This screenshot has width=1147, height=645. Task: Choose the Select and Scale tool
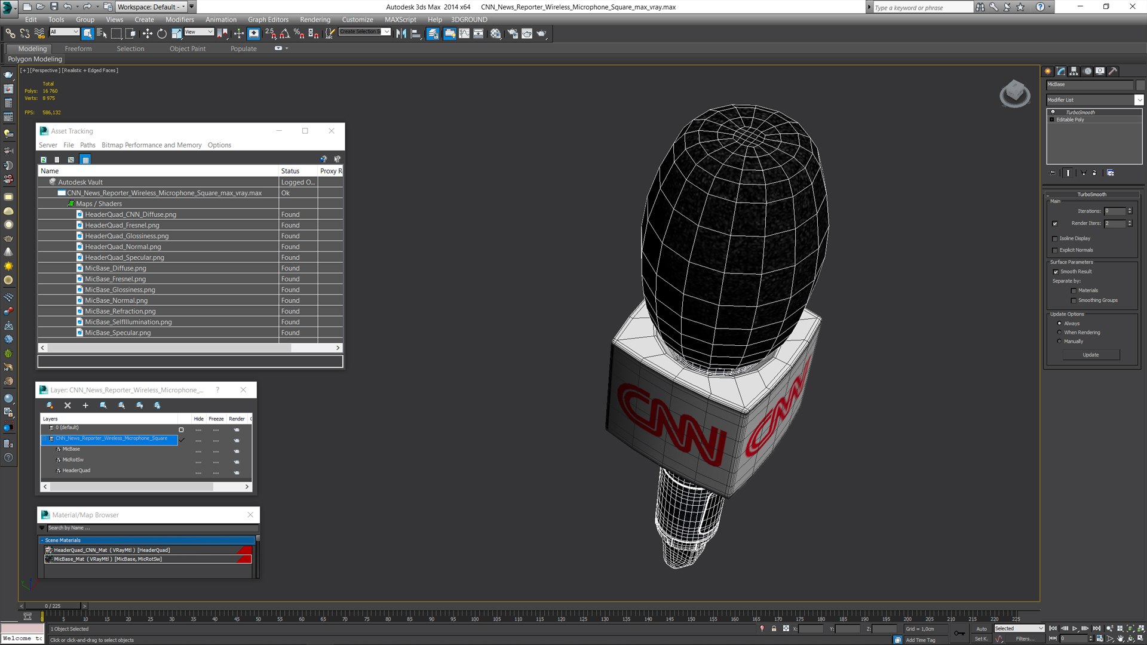point(176,33)
